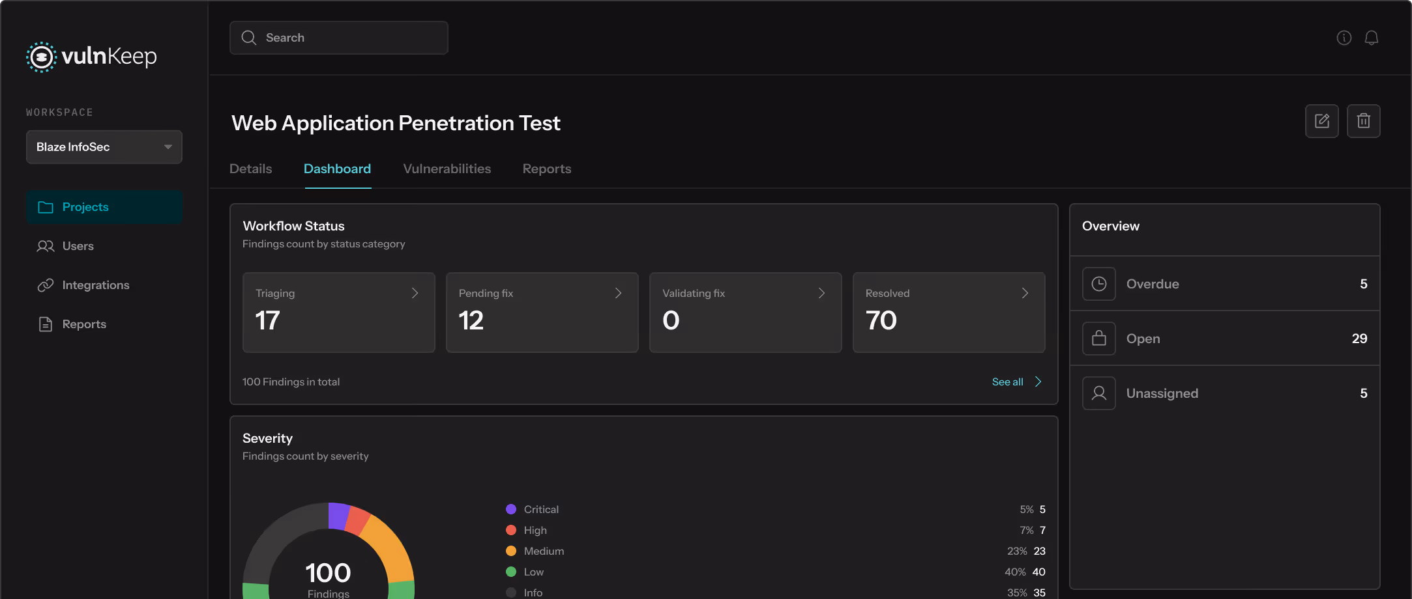Screen dimensions: 1412x599
Task: Click the Medium orange legend dot
Action: pos(511,551)
